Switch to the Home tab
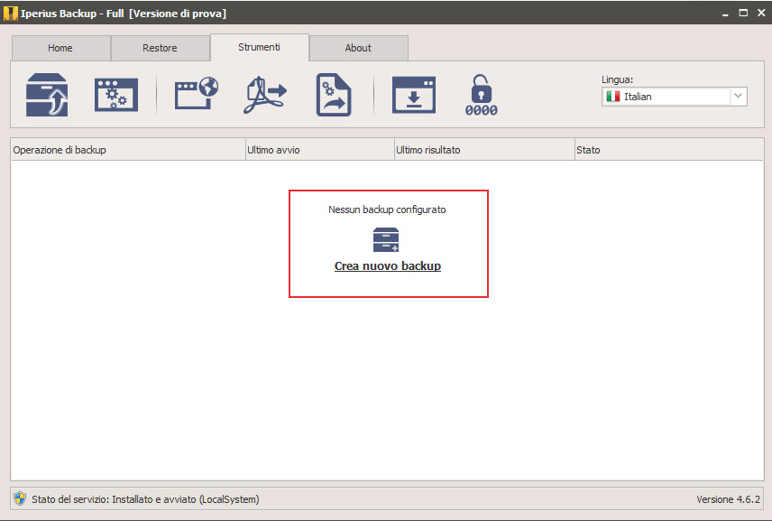The image size is (772, 521). point(61,48)
